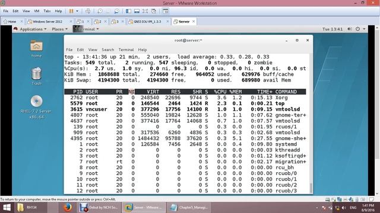380x213 pixels.
Task: Open Debut by NCH taskbar button
Action: pyautogui.click(x=99, y=208)
